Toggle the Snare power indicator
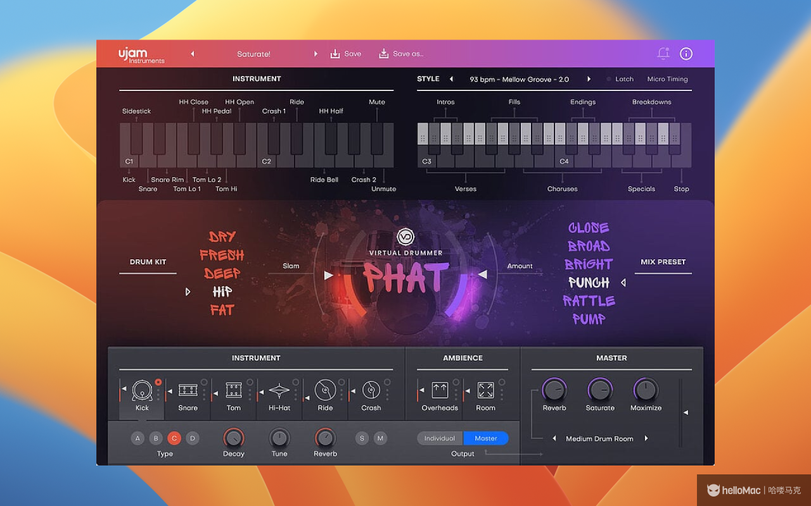The height and width of the screenshot is (506, 811). [204, 382]
